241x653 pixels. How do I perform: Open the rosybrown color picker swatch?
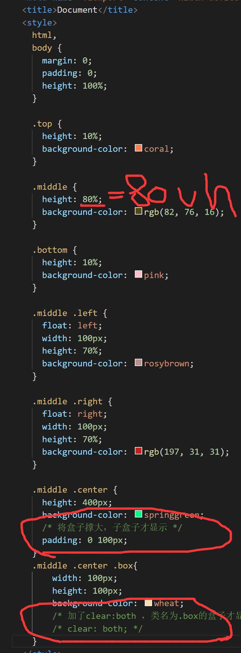[138, 363]
